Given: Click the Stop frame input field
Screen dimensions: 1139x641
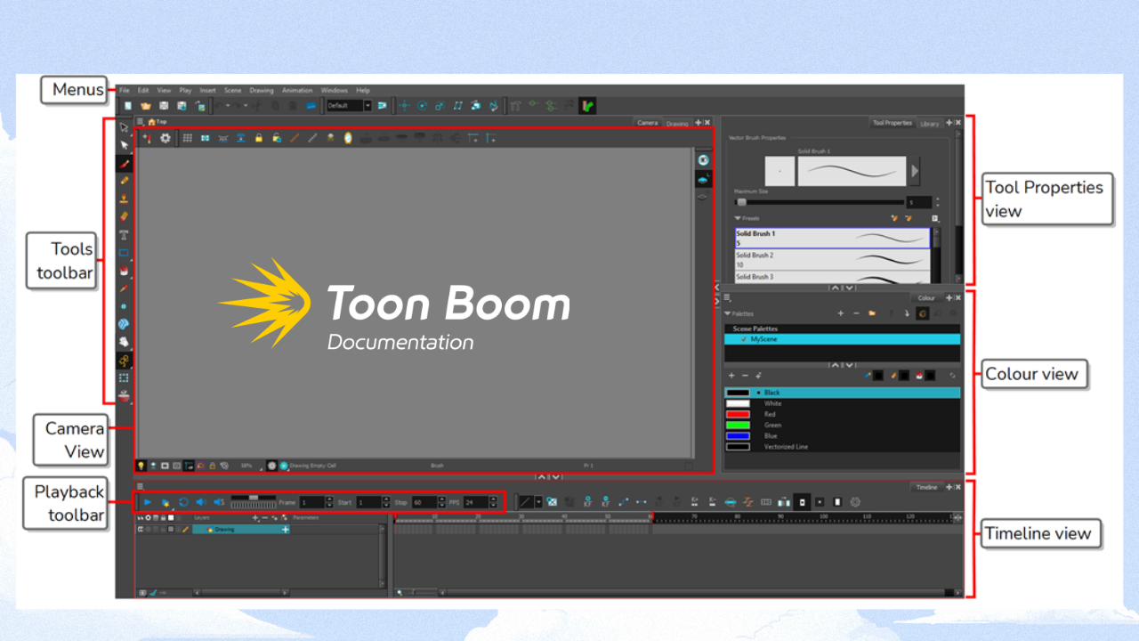Looking at the screenshot, I should click(x=424, y=502).
